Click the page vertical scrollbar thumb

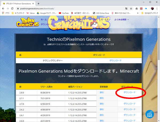(159, 44)
